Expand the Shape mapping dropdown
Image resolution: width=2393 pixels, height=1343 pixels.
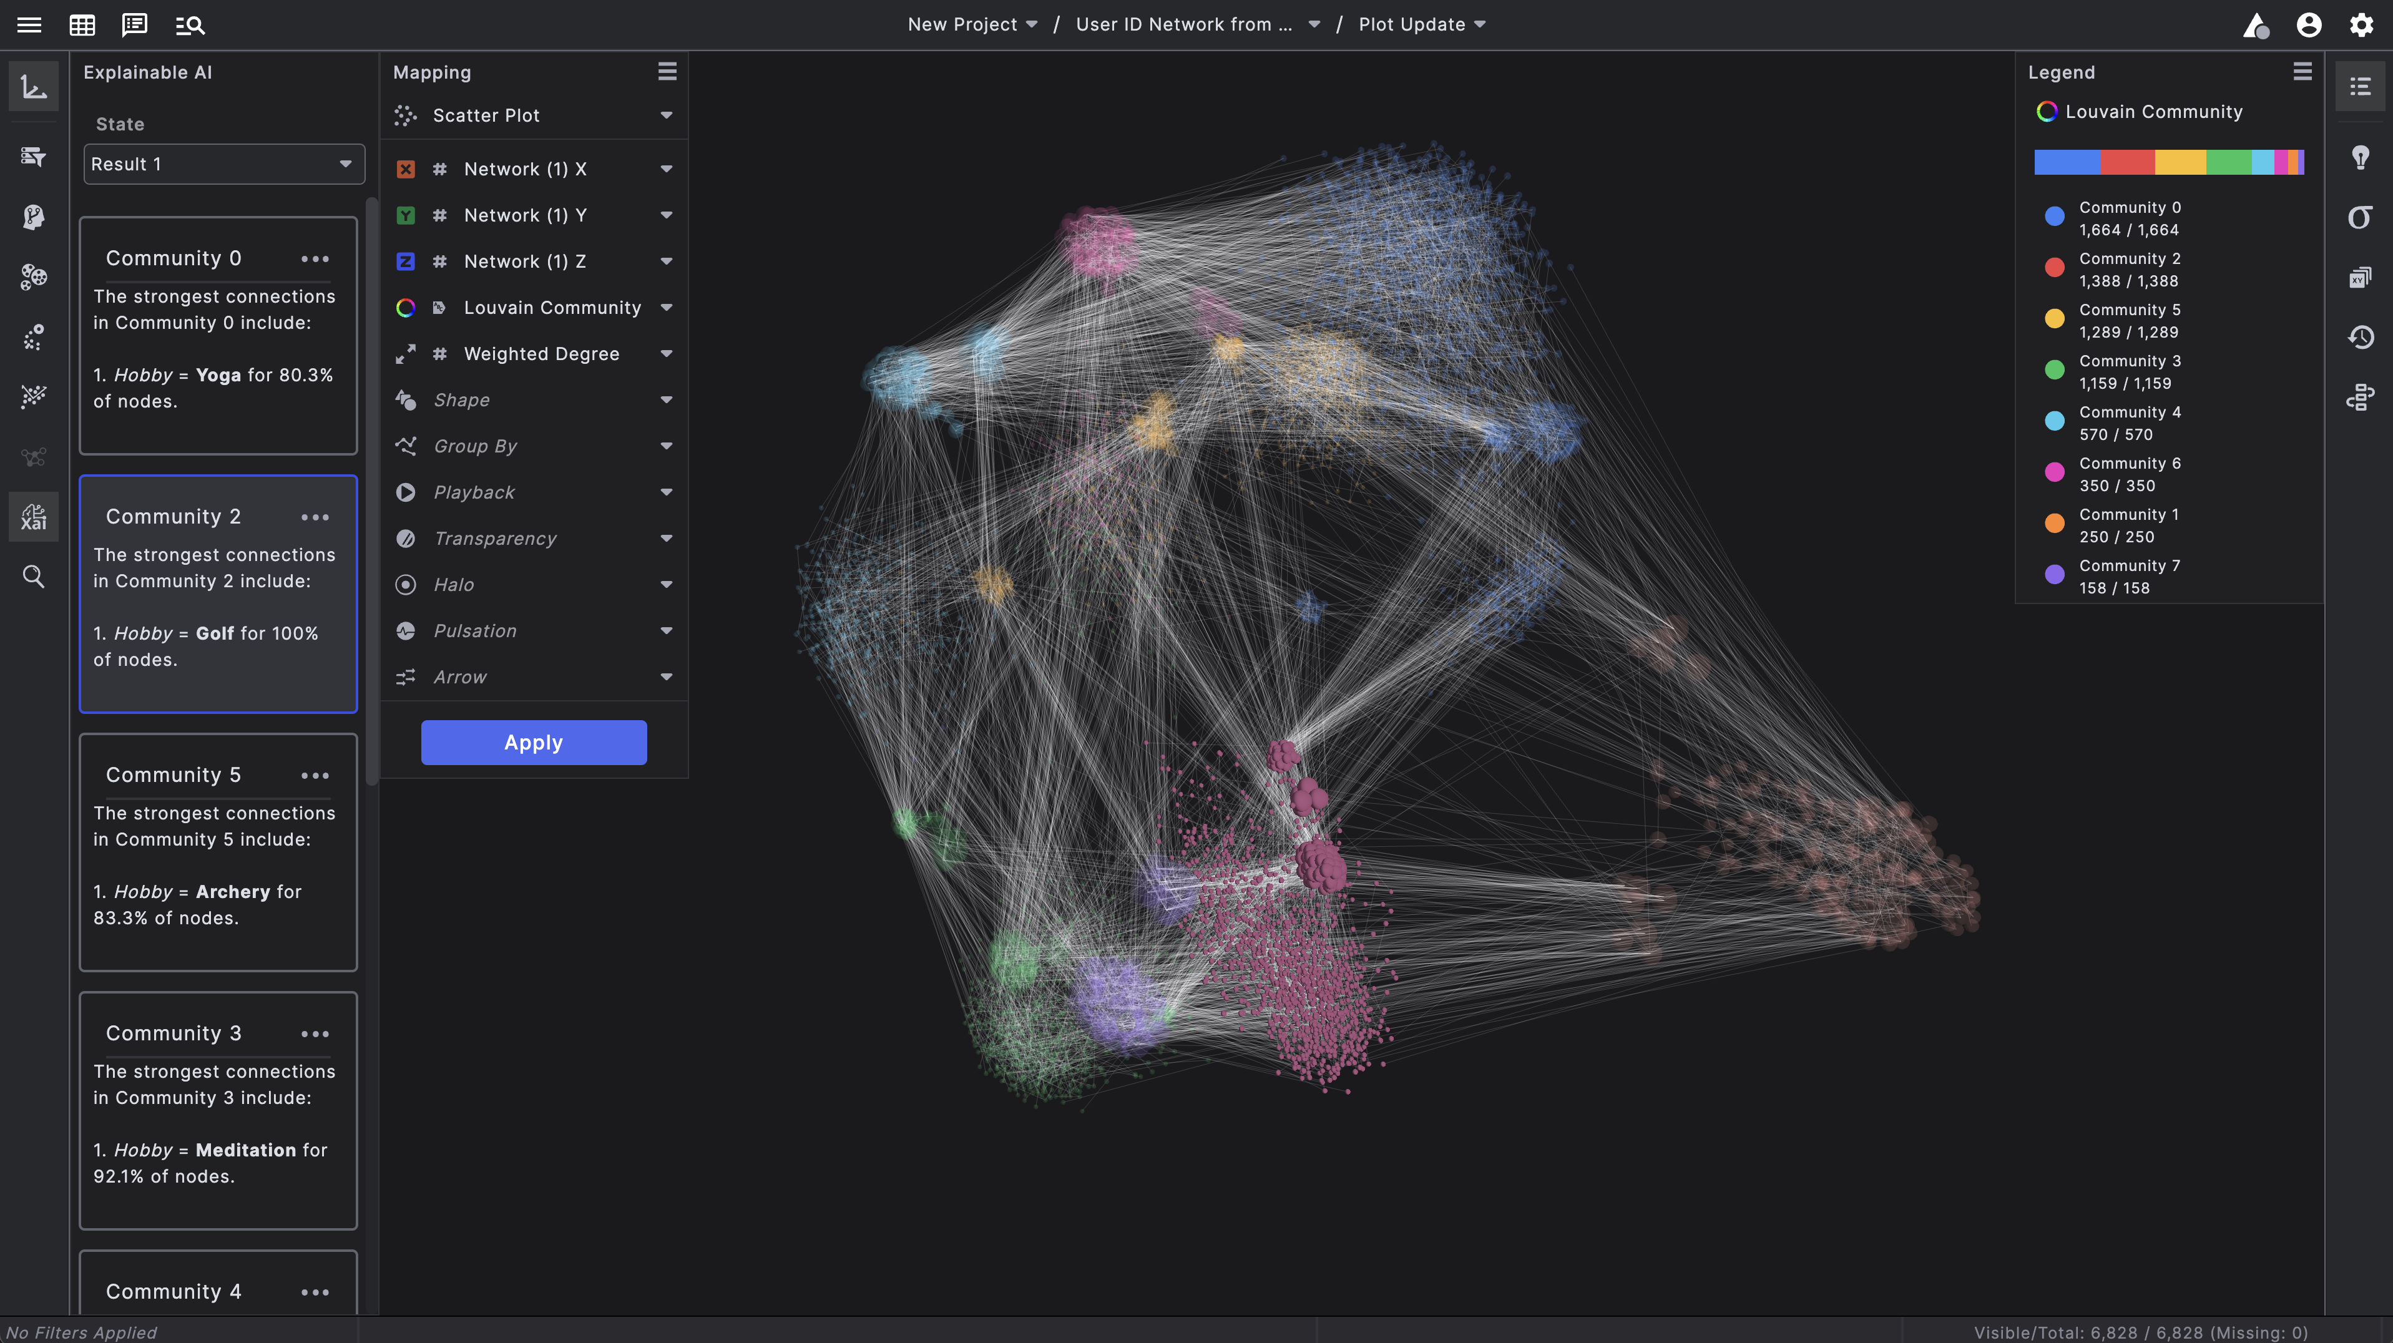click(666, 400)
